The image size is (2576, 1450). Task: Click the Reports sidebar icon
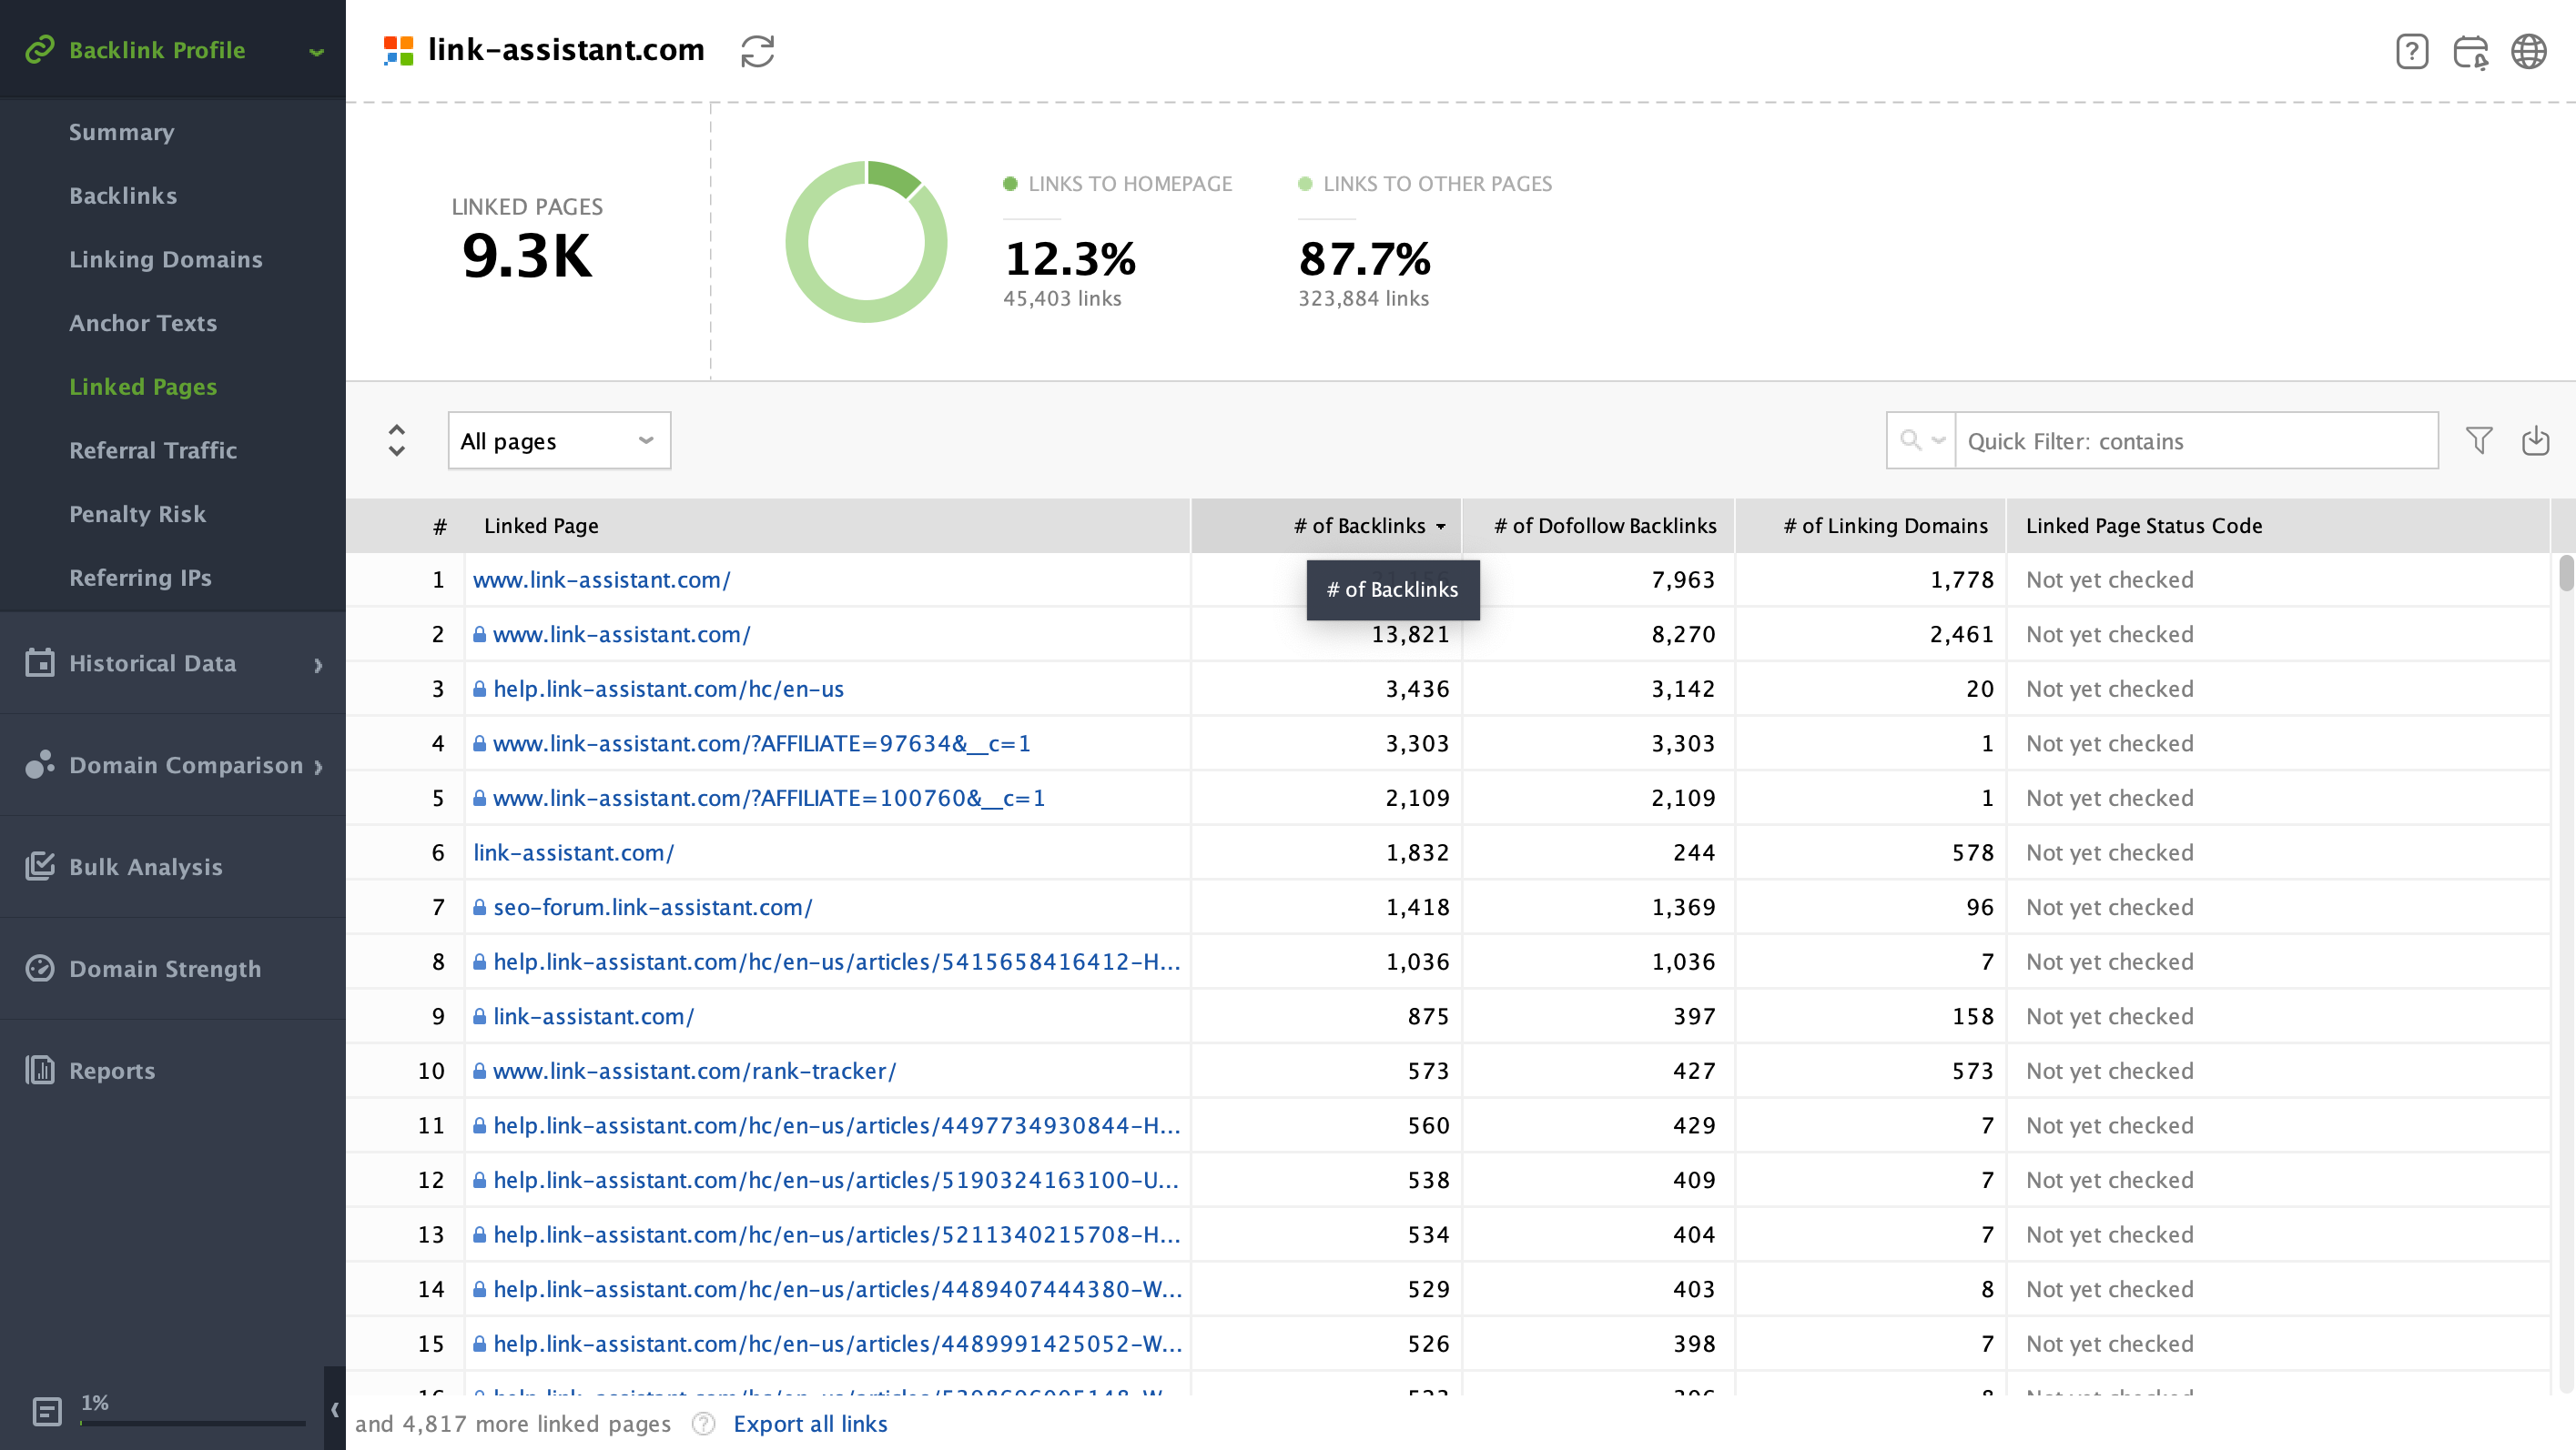pyautogui.click(x=40, y=1071)
